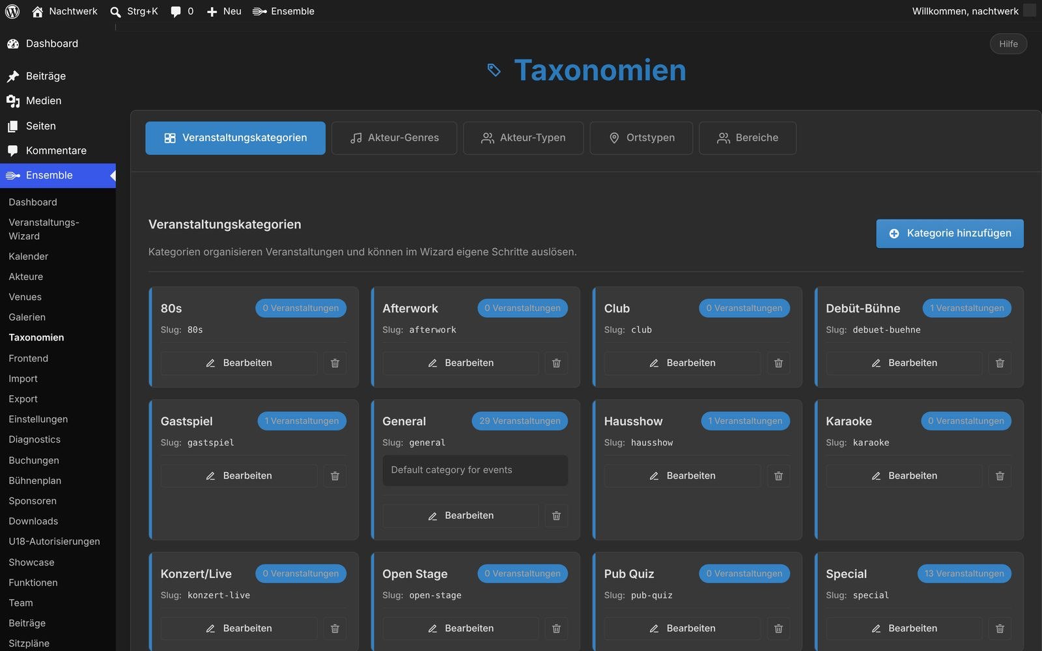Screen dimensions: 1042x651
Task: Visit site via Nachtwerk home link
Action: (x=64, y=11)
